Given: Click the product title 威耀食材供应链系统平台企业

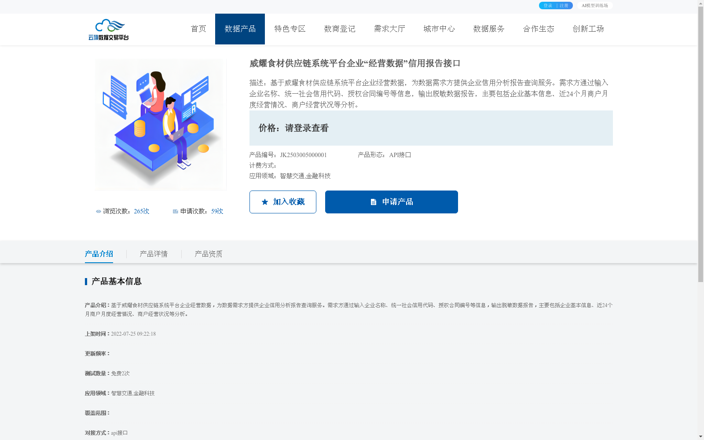Looking at the screenshot, I should point(355,63).
